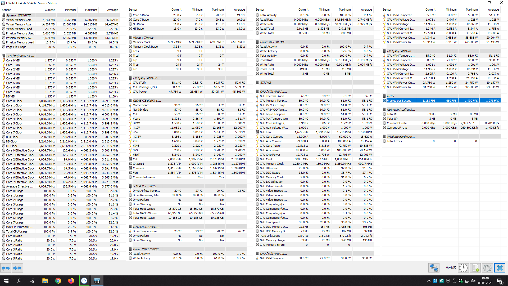The height and width of the screenshot is (286, 508).
Task: Select the RTSS section header
Action: [x=390, y=96]
